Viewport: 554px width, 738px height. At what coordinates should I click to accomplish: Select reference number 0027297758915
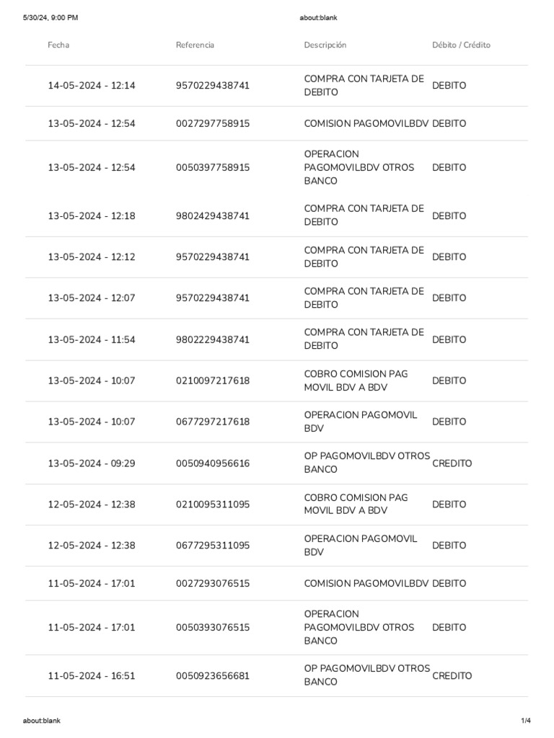tap(213, 123)
